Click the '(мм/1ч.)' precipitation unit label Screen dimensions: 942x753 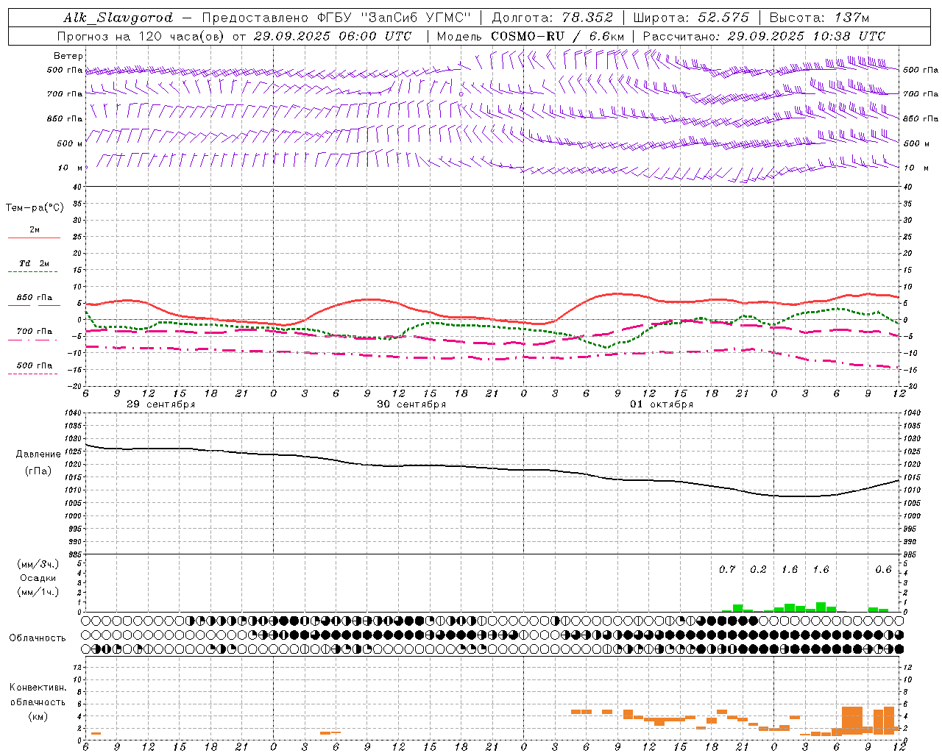pos(38,592)
